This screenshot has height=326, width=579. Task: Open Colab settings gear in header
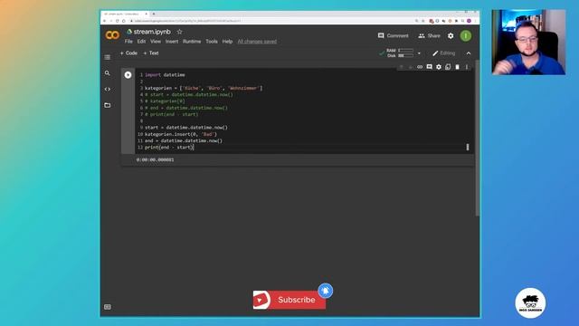pos(451,36)
